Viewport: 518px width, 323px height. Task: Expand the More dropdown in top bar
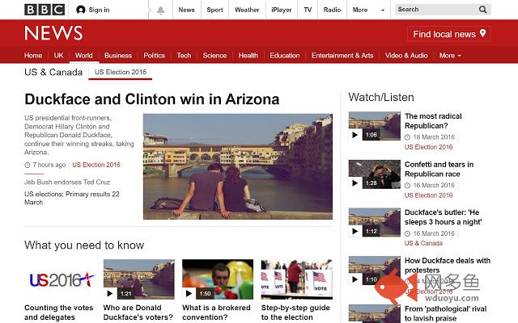pos(383,10)
